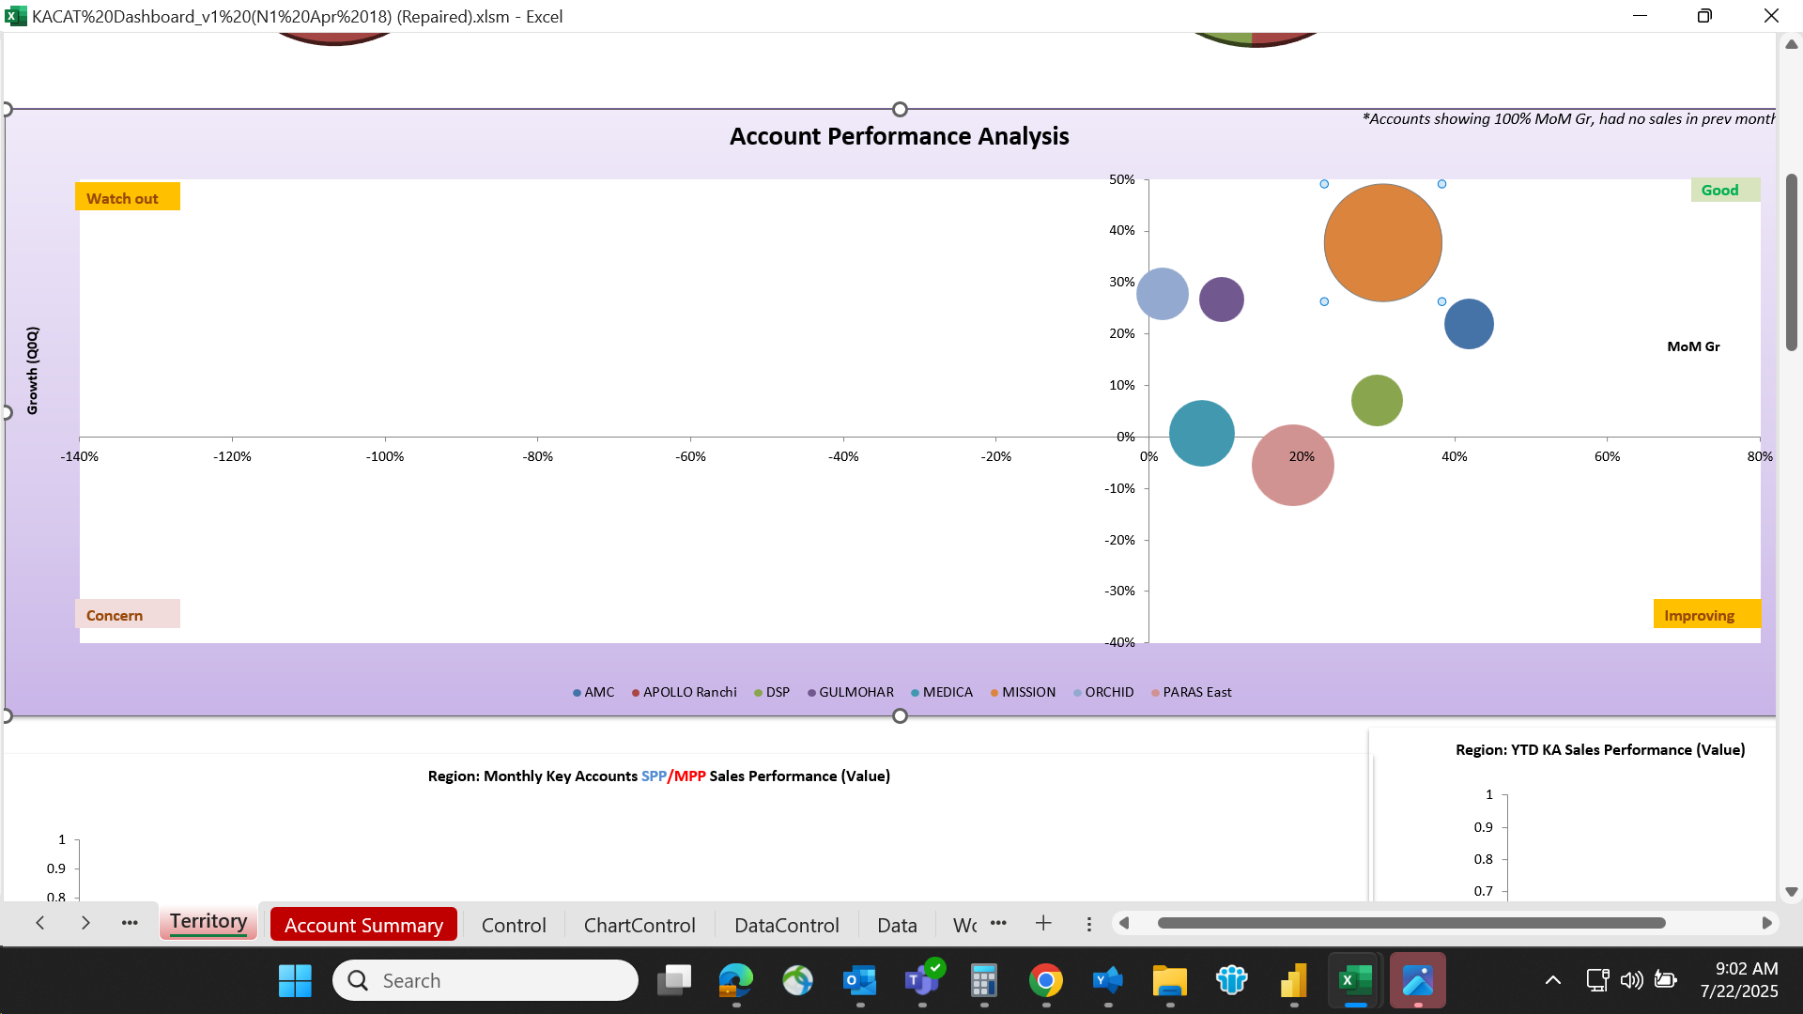1803x1014 pixels.
Task: Open Microsoft Teams from the taskbar
Action: pyautogui.click(x=922, y=981)
